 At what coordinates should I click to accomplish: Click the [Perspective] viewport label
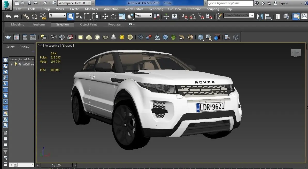52,46
